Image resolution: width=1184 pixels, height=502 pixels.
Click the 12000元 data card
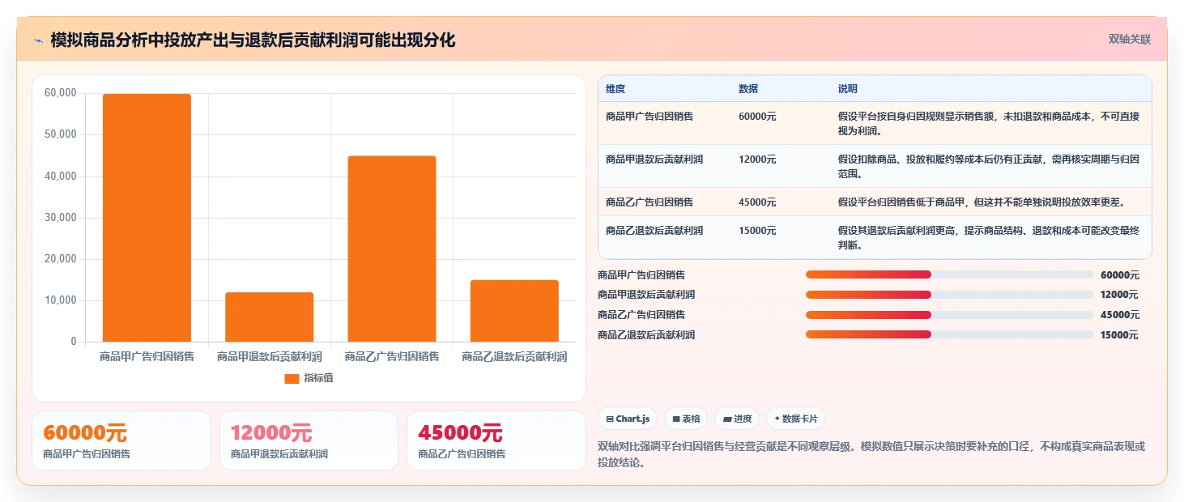[309, 440]
